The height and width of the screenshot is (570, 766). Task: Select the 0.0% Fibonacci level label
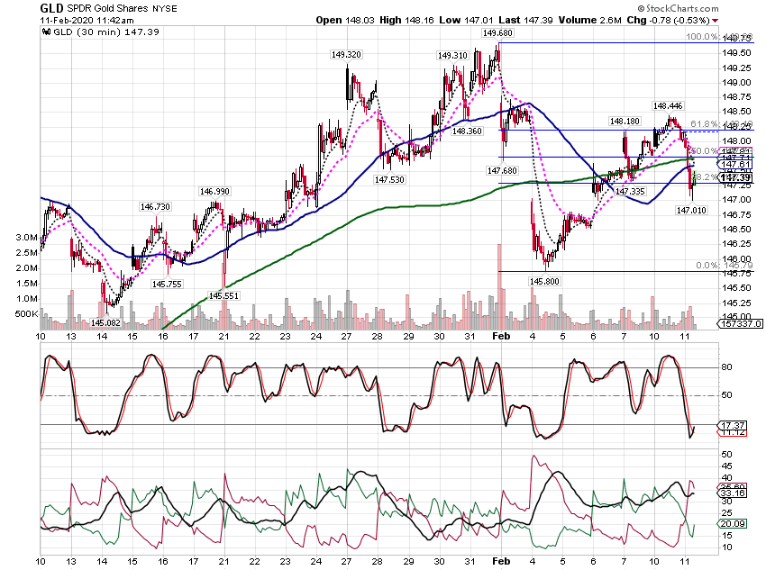click(x=707, y=266)
